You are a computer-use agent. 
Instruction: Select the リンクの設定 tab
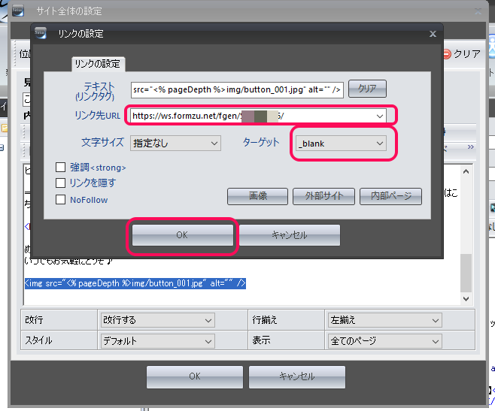click(x=96, y=64)
